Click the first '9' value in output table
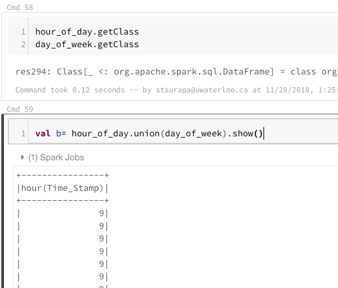 tap(101, 214)
